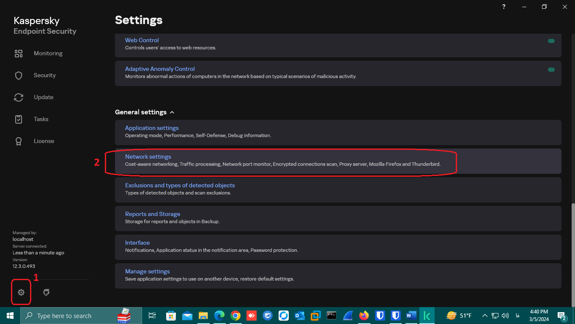
Task: Open Google Chrome from the taskbar
Action: [235, 316]
